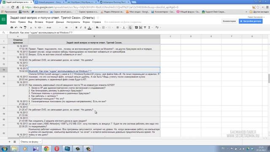270x152 pixels.
Task: Show the all sheets list icon
Action: tap(15, 142)
